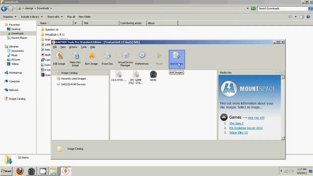Click the Games controller icon in Media Info
This screenshot has height=176, width=313.
(224, 117)
